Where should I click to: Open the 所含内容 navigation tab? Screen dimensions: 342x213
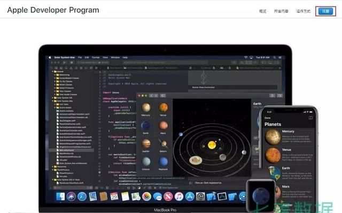pyautogui.click(x=281, y=11)
